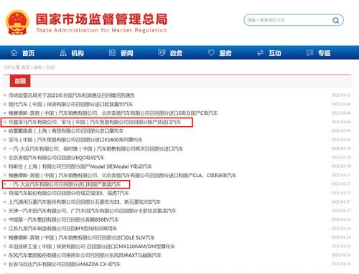Click the magnifier search icon

(x=336, y=20)
